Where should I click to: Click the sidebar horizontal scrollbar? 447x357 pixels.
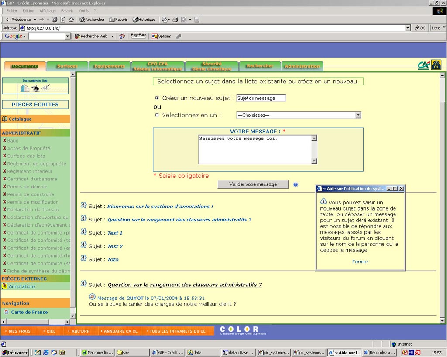35,322
